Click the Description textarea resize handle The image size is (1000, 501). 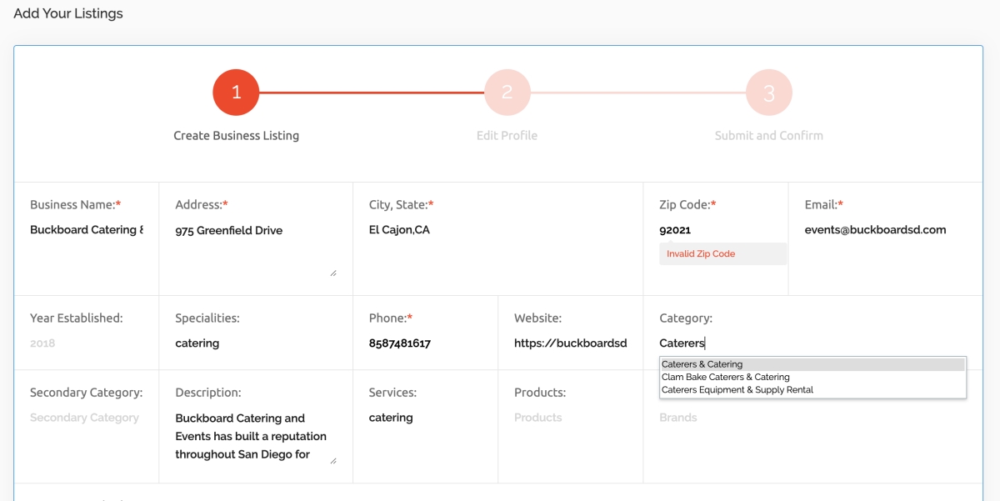(x=333, y=460)
